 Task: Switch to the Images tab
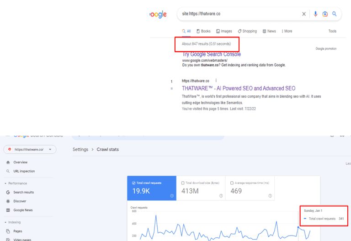click(224, 31)
